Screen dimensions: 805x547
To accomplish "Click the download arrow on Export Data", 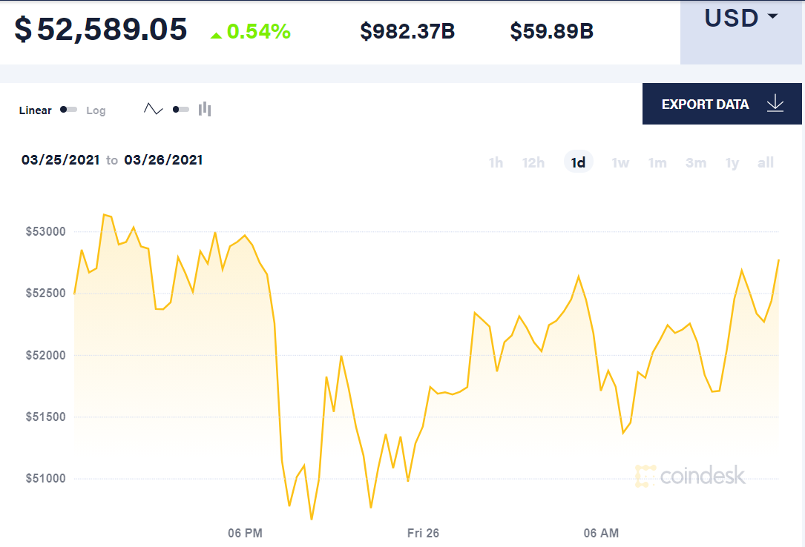I will [x=775, y=104].
